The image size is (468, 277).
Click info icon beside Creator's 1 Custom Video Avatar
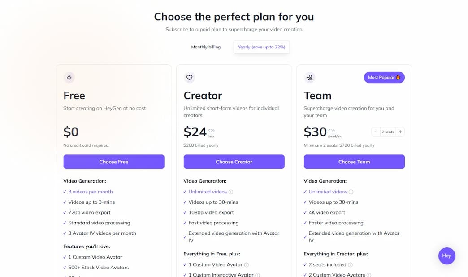(247, 265)
